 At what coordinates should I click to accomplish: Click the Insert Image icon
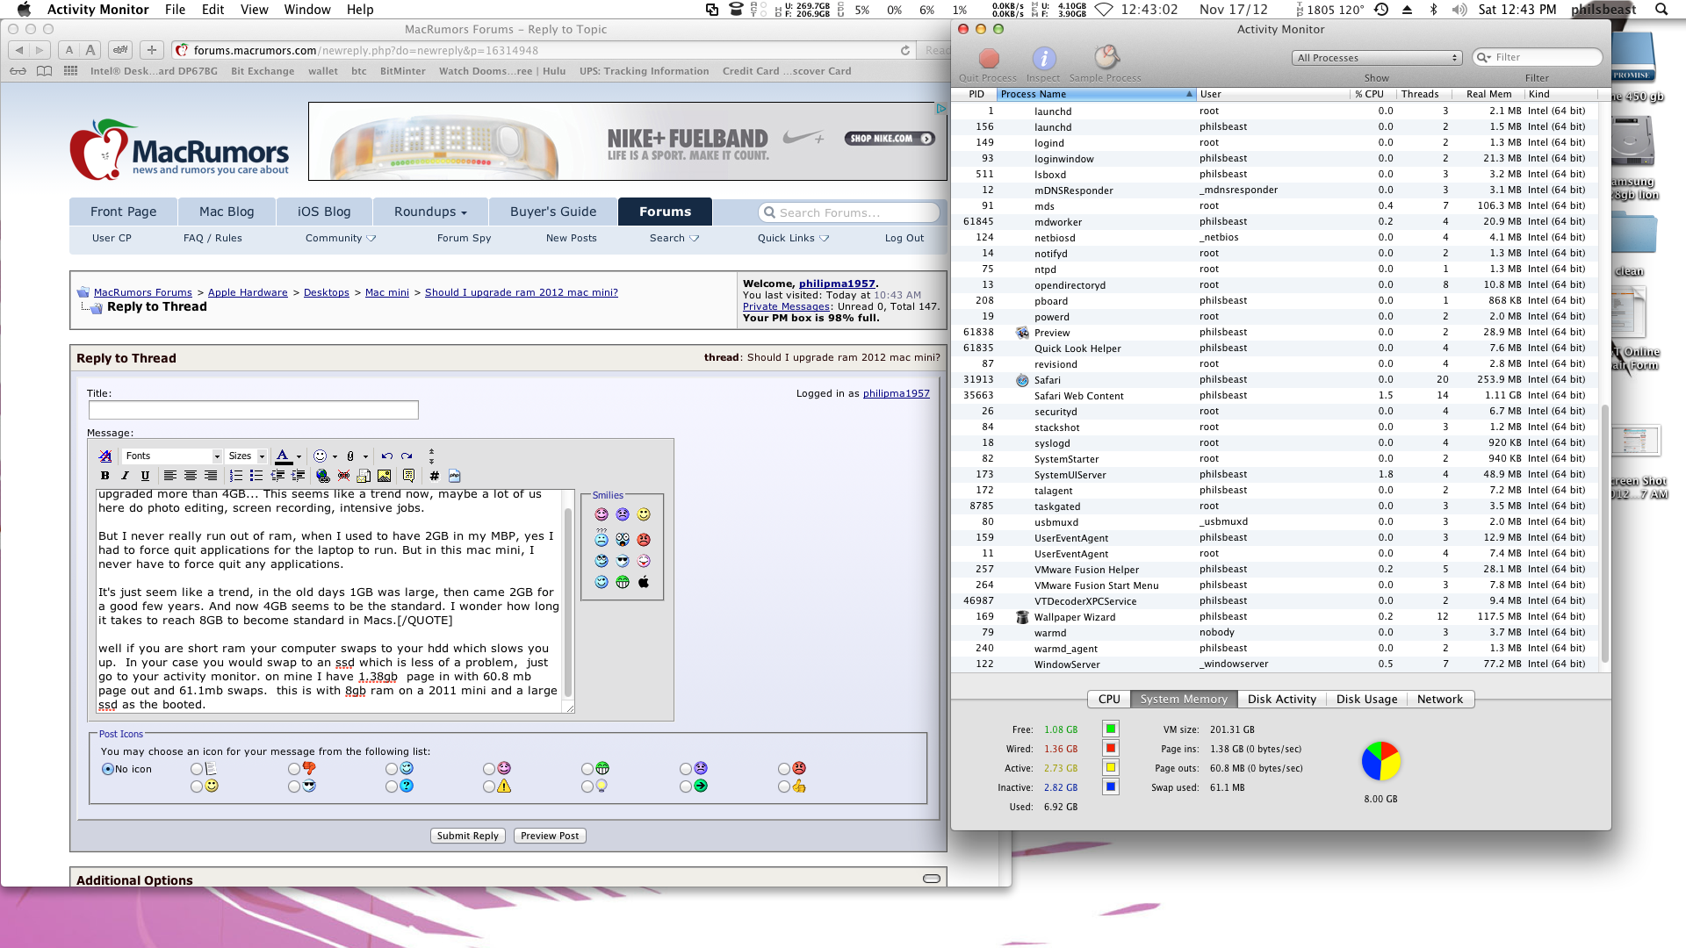[384, 476]
